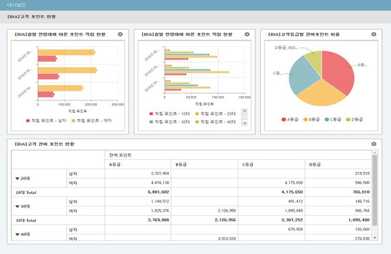Open settings gear of 고객등급별 잔여포인트 비율 panel
The width and height of the screenshot is (391, 254).
pyautogui.click(x=373, y=34)
